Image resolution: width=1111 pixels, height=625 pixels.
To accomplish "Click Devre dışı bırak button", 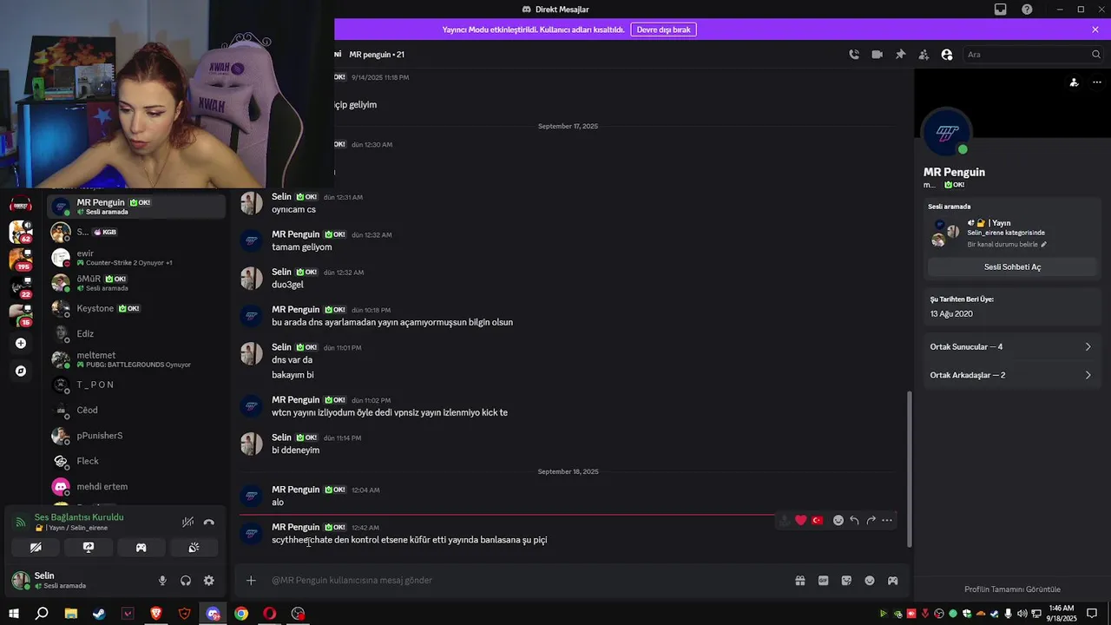I will (663, 30).
